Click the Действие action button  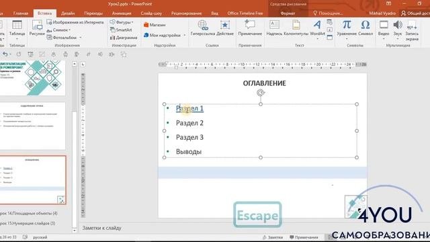tap(225, 28)
